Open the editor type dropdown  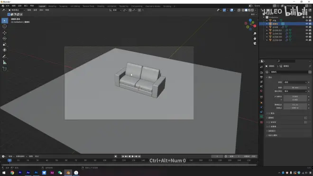point(4,10)
